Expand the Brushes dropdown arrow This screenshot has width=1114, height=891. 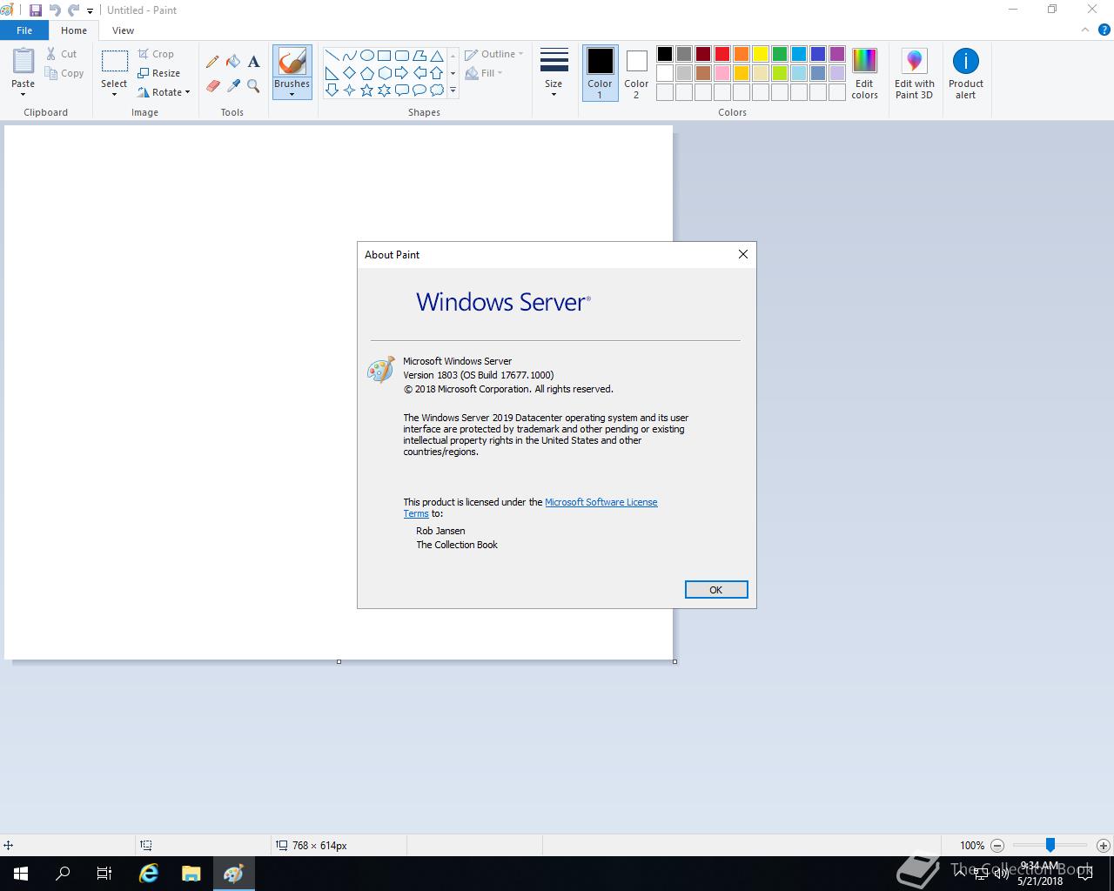click(x=292, y=94)
